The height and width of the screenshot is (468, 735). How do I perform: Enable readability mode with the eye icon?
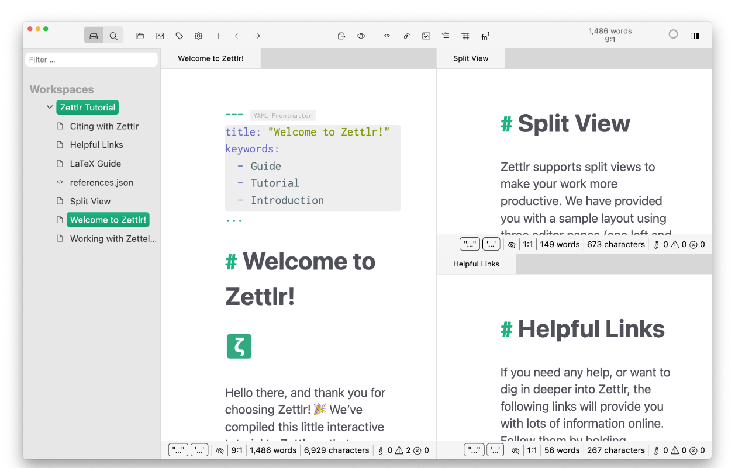[361, 36]
